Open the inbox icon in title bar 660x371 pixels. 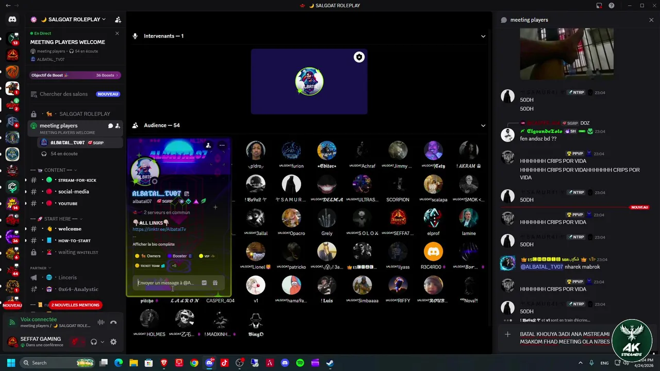599,6
